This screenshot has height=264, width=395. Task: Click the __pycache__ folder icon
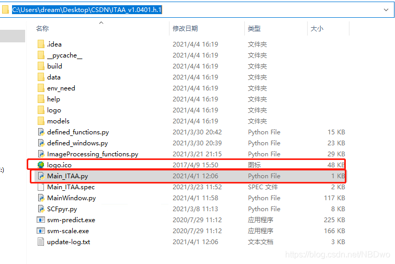coord(41,55)
